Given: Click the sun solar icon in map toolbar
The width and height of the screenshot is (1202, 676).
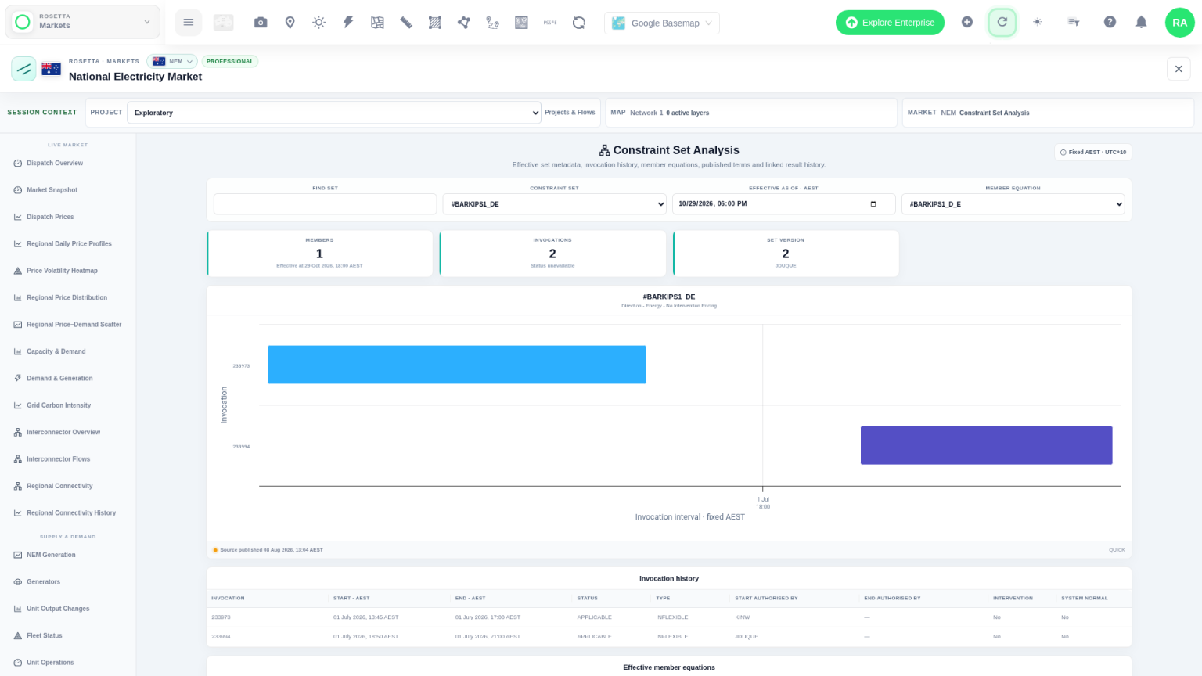Looking at the screenshot, I should point(318,23).
